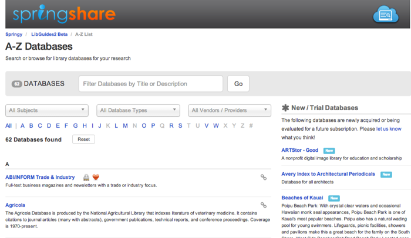This screenshot has height=238, width=411.
Task: Click the asterisk icon by New / Trial Databases
Action: [285, 108]
